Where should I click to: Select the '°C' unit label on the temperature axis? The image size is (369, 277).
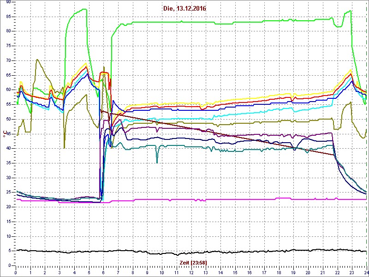(5, 134)
